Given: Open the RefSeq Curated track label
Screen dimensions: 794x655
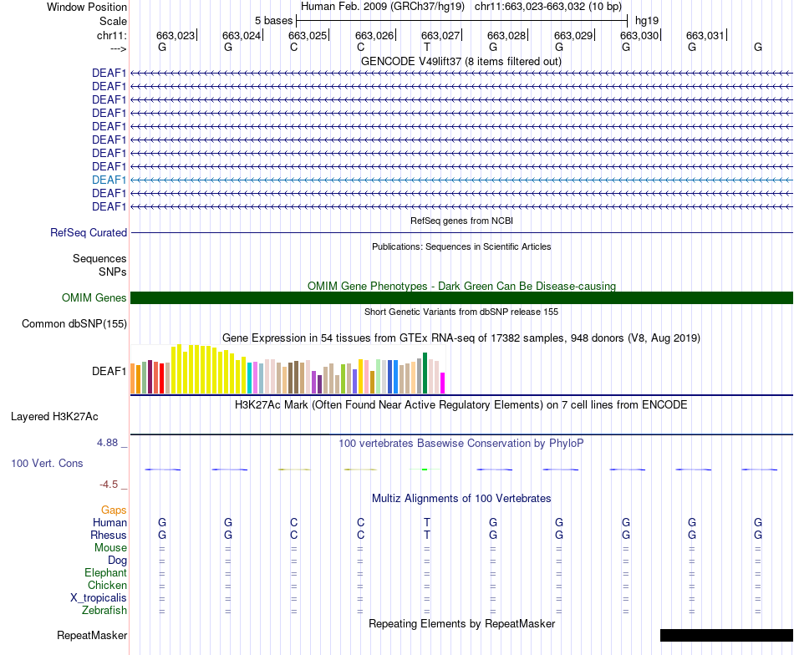Looking at the screenshot, I should tap(88, 232).
